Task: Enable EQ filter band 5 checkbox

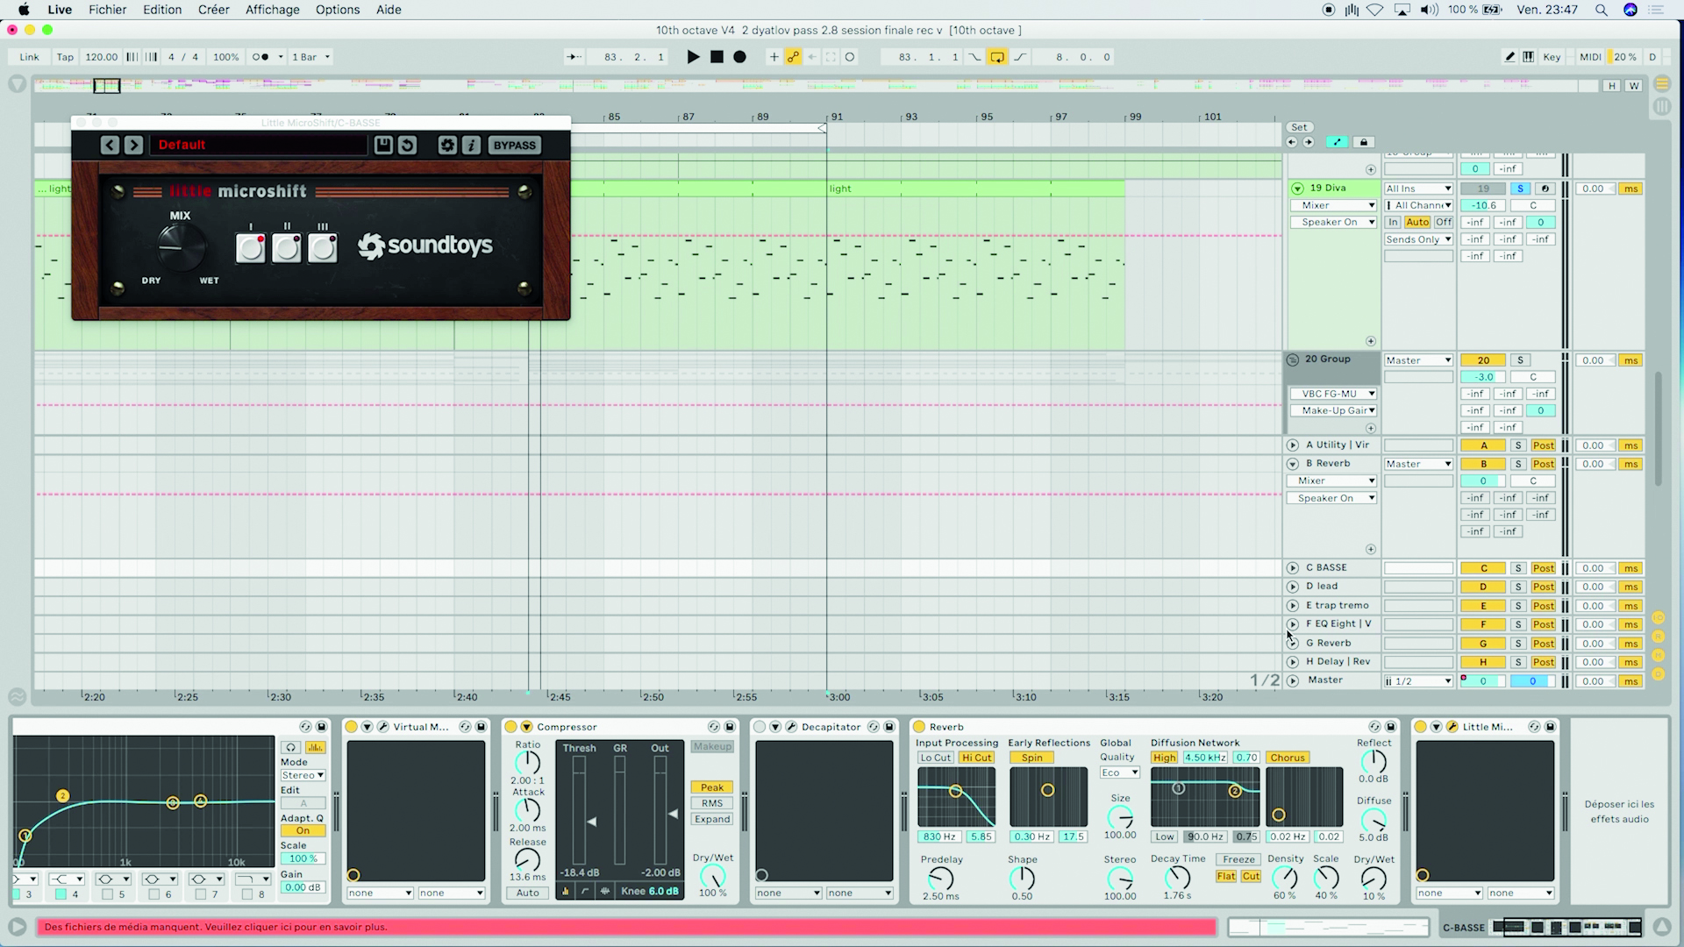Action: point(107,894)
